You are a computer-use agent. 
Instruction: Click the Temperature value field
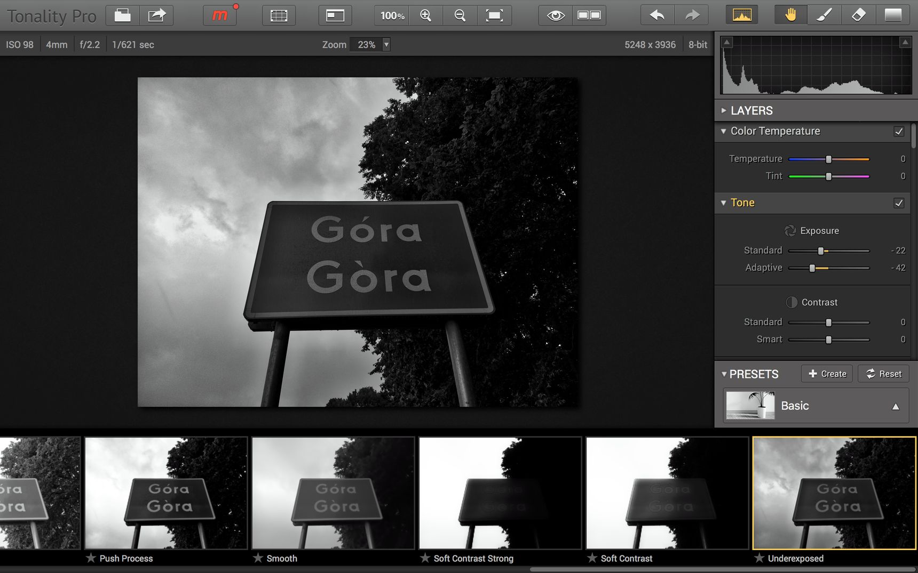point(903,159)
